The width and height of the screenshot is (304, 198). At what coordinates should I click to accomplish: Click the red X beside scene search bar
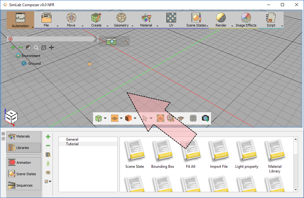(x=10, y=39)
